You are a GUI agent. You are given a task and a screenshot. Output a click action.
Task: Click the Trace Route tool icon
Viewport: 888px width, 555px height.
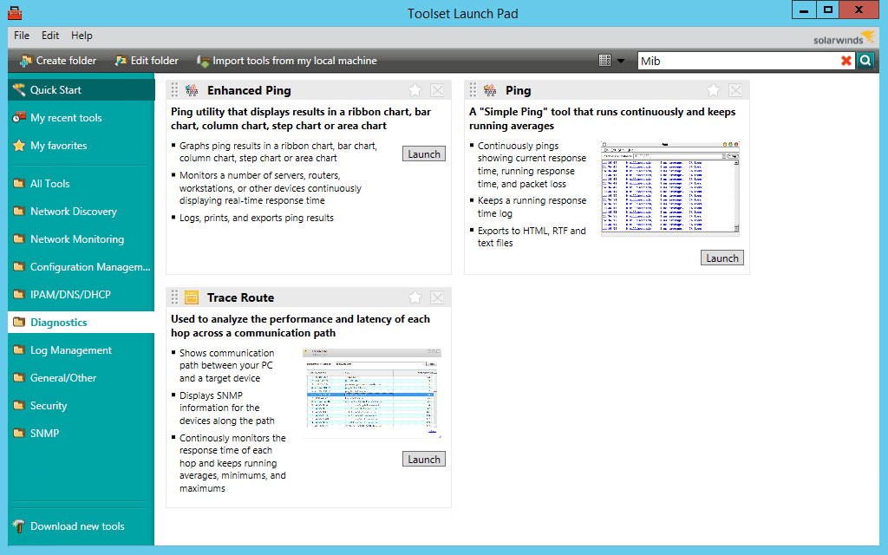pos(191,297)
